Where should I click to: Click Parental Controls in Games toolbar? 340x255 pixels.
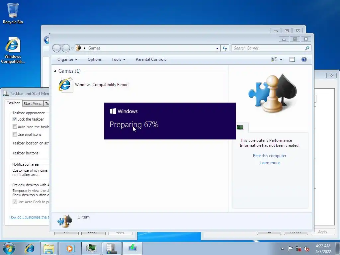[151, 59]
